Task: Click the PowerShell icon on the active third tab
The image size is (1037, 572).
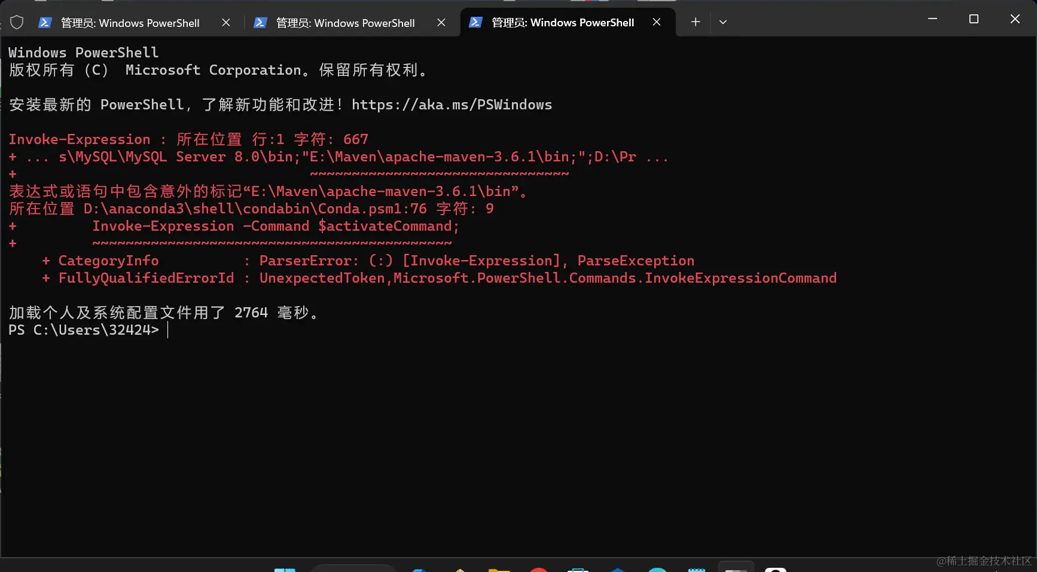Action: (475, 22)
